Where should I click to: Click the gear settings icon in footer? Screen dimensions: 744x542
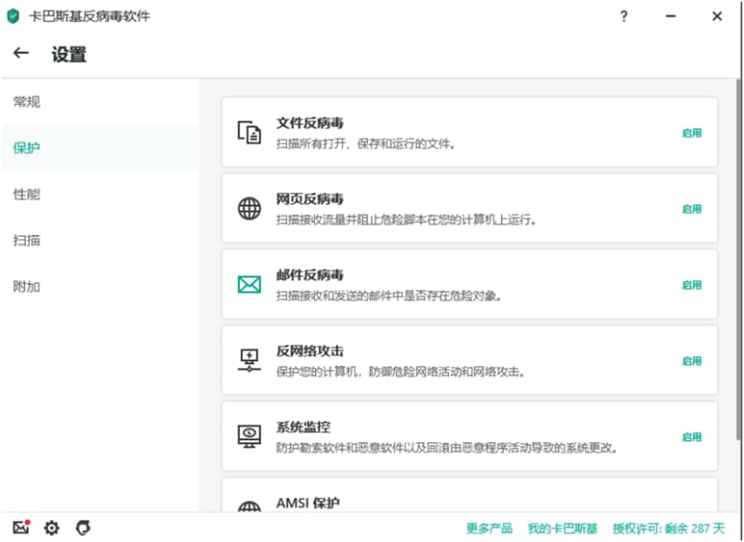tap(51, 528)
